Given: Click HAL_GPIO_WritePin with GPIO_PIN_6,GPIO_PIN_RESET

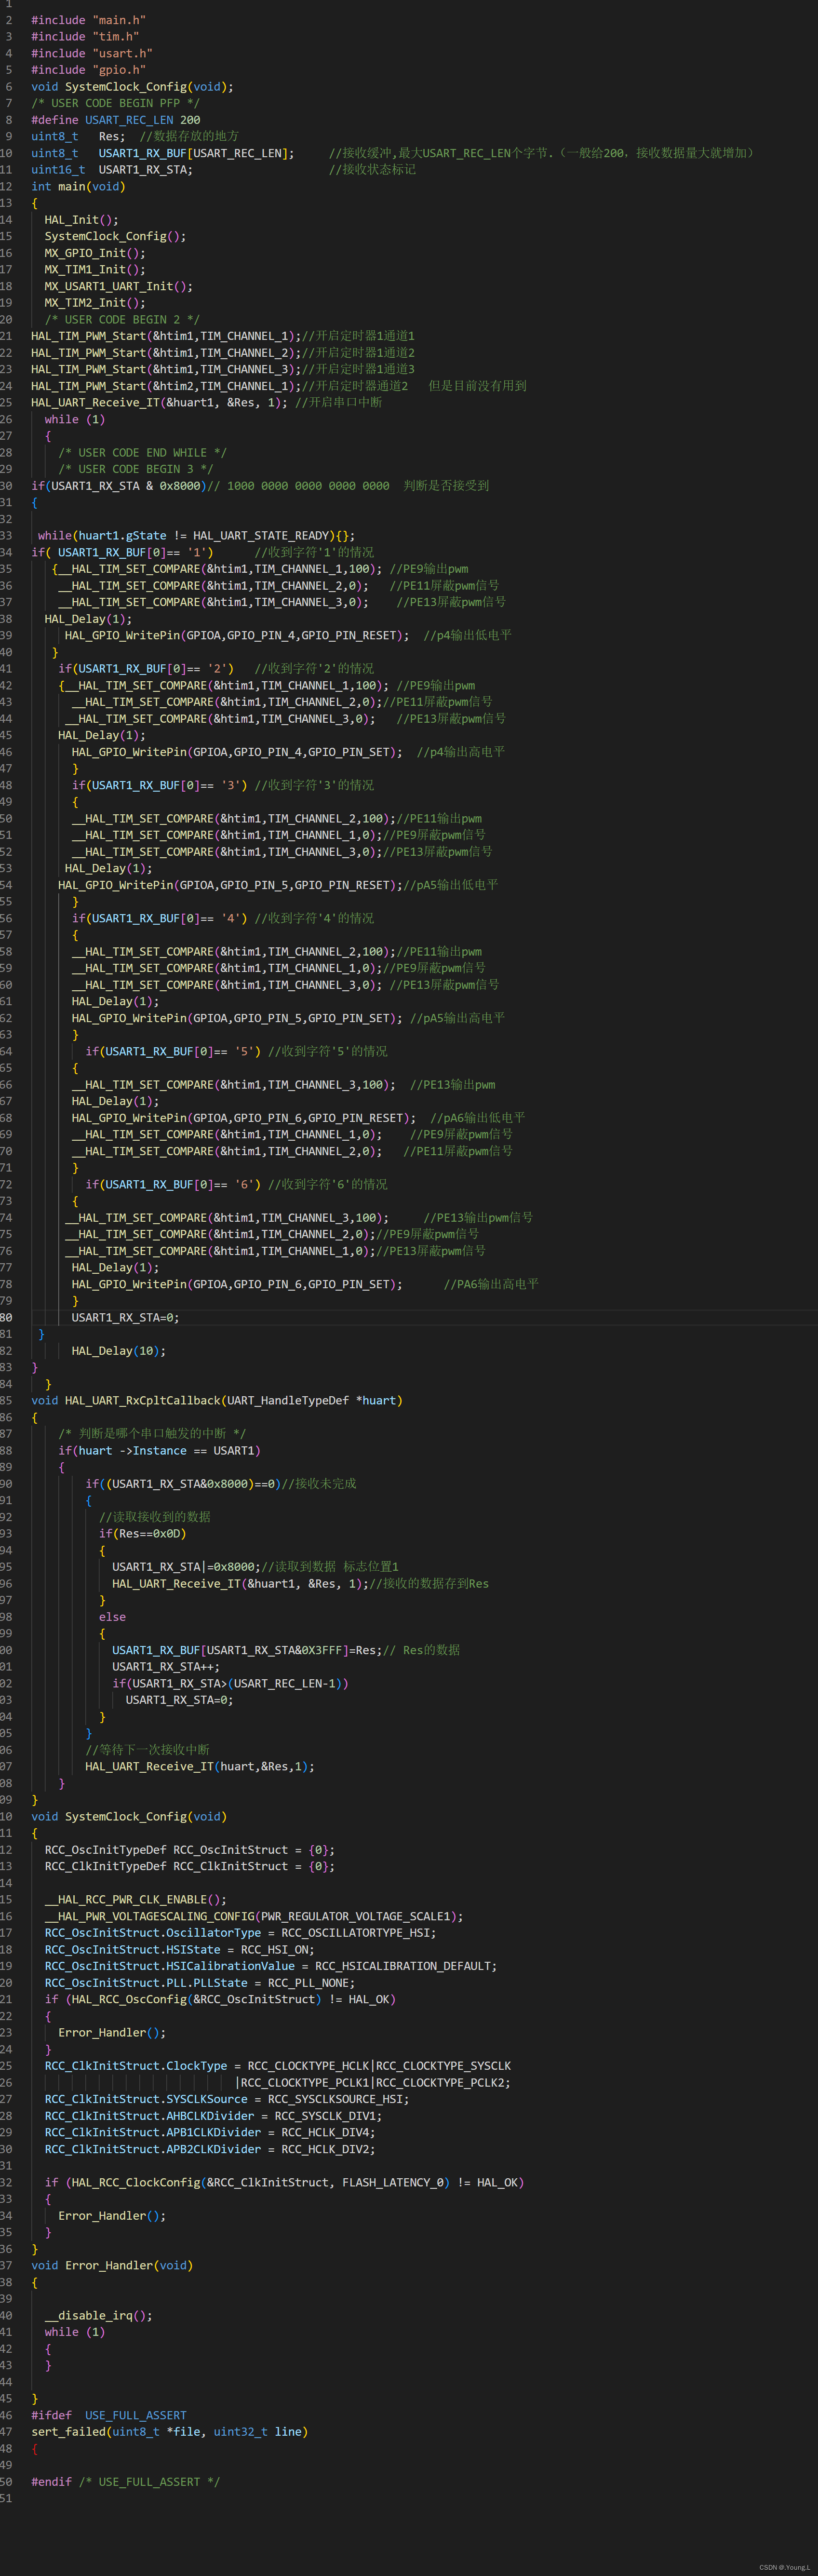Looking at the screenshot, I should [x=244, y=1118].
